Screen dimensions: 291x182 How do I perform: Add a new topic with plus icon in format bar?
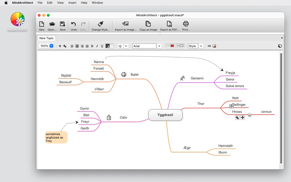pos(60,46)
